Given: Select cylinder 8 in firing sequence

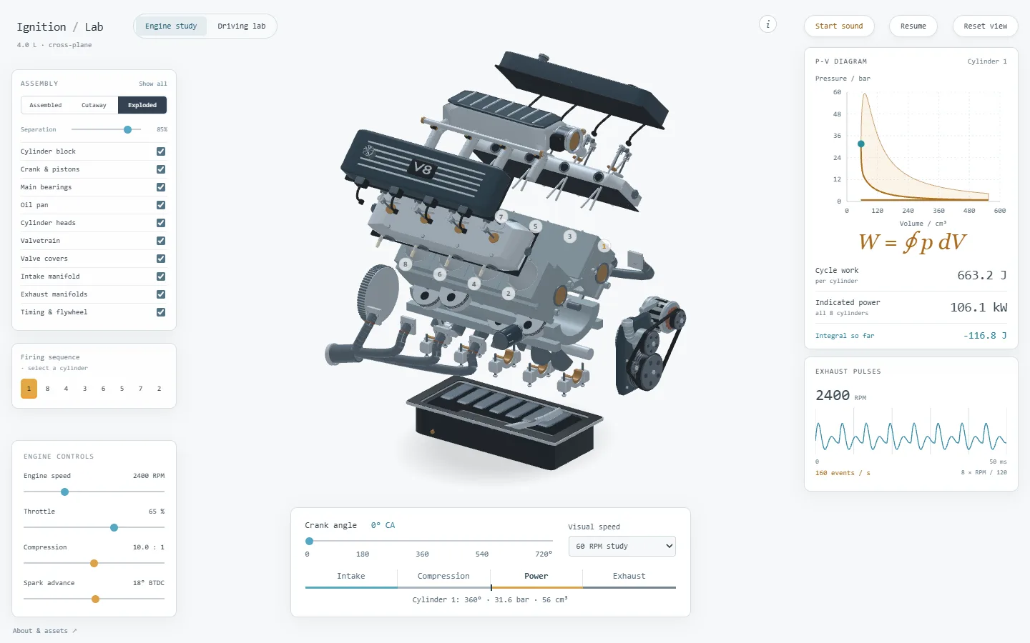Looking at the screenshot, I should (x=47, y=389).
